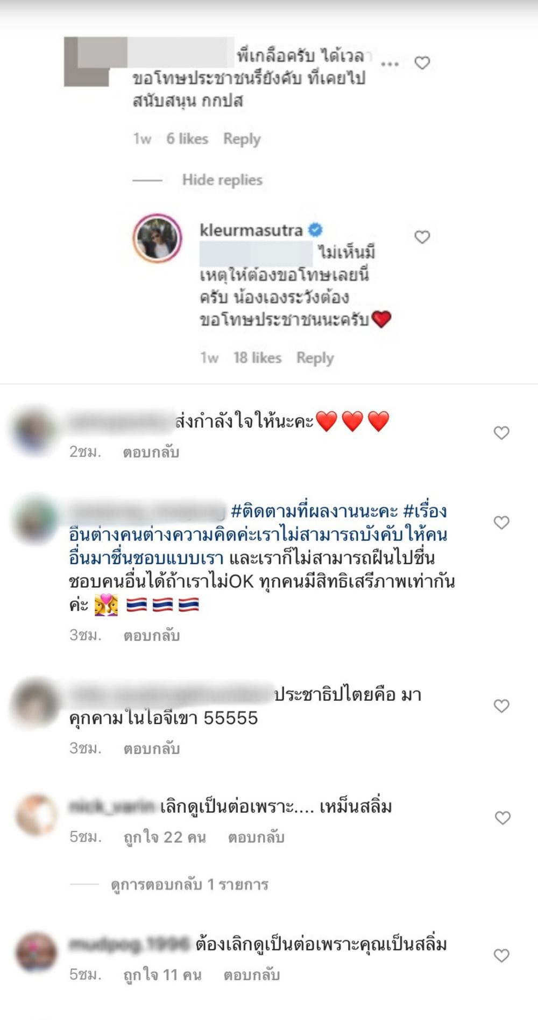Open kleurmasutra profile via username
The height and width of the screenshot is (1020, 538).
pyautogui.click(x=251, y=230)
